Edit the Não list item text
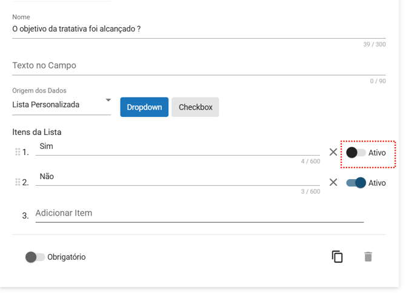 point(177,177)
